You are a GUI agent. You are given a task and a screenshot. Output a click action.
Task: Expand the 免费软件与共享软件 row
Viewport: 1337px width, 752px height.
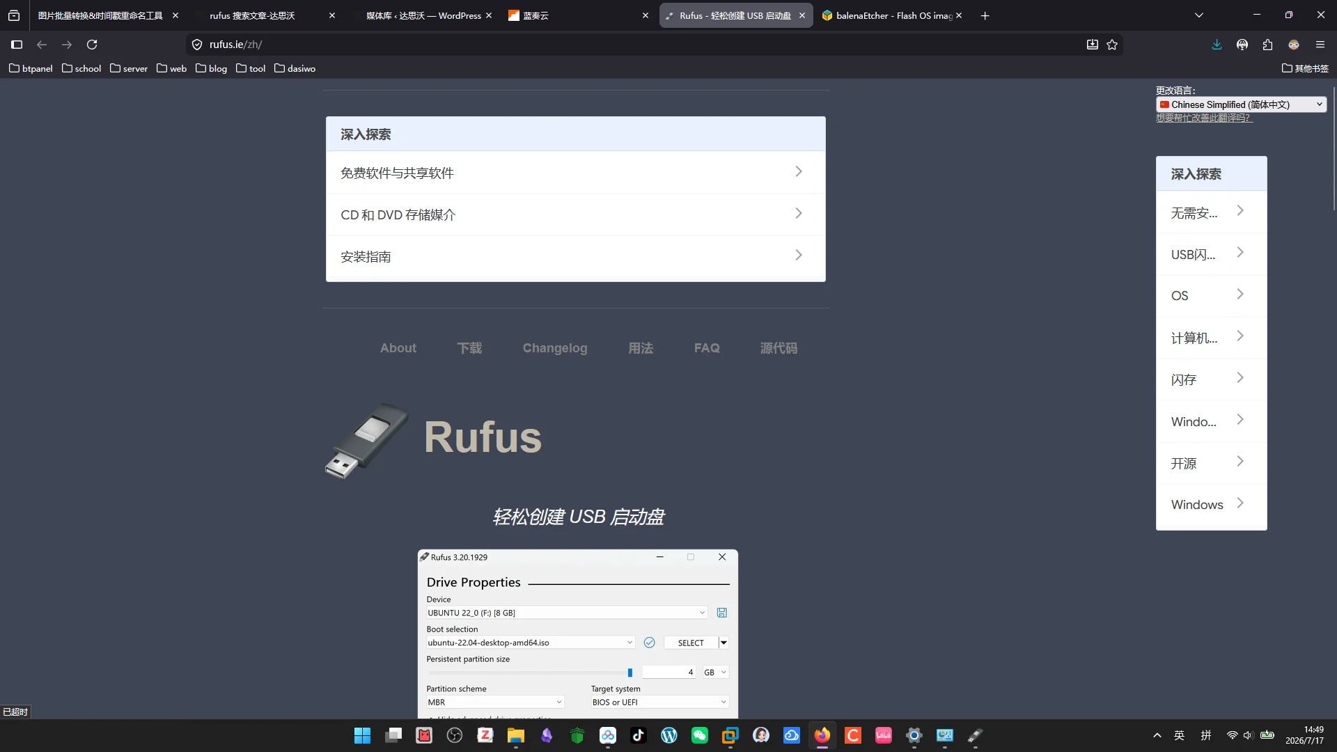[575, 173]
